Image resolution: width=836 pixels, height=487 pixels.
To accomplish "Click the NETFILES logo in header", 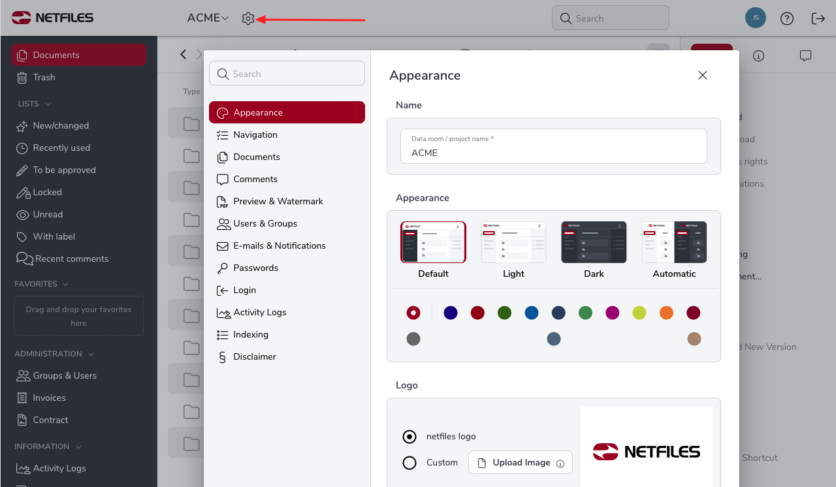I will 53,18.
